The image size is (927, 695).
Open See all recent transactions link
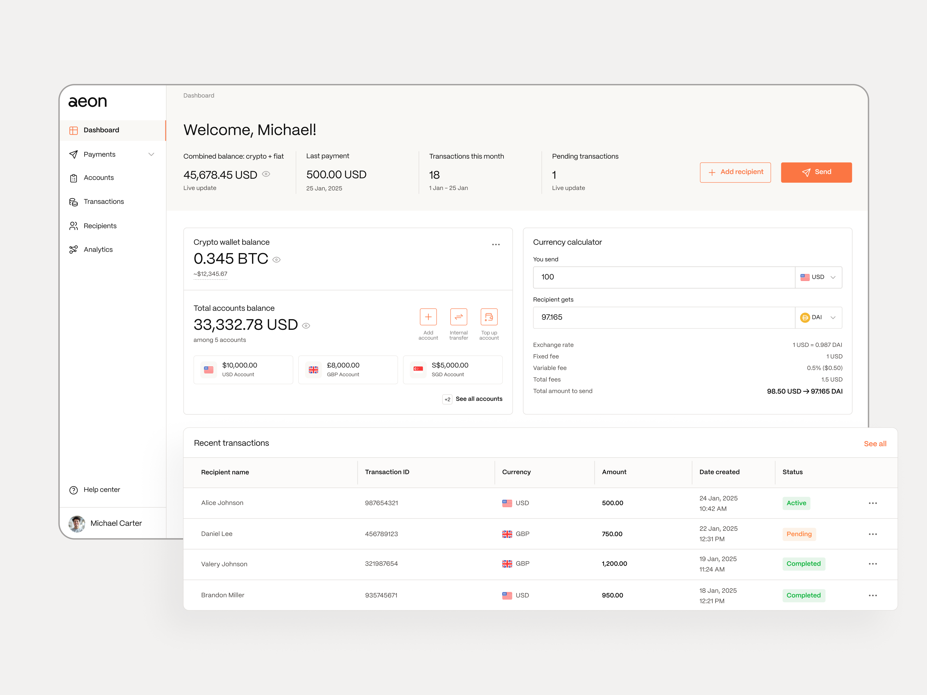click(875, 443)
